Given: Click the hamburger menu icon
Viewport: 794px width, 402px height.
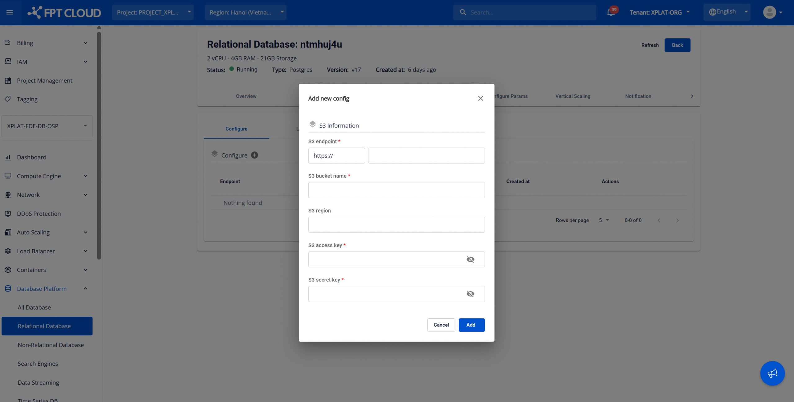Looking at the screenshot, I should coord(10,12).
